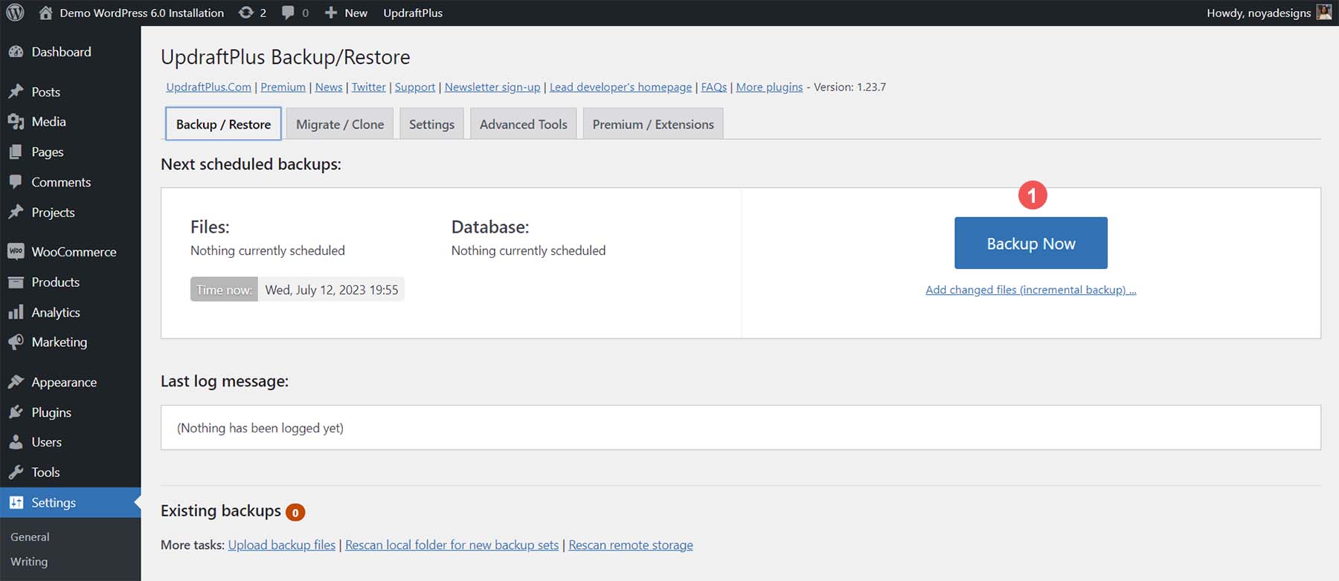Viewport: 1339px width, 581px height.
Task: Open Premium / Extensions tab
Action: 653,124
